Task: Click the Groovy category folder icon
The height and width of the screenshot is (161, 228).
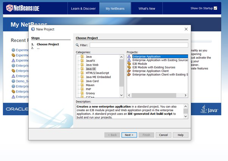Action: tap(82, 93)
